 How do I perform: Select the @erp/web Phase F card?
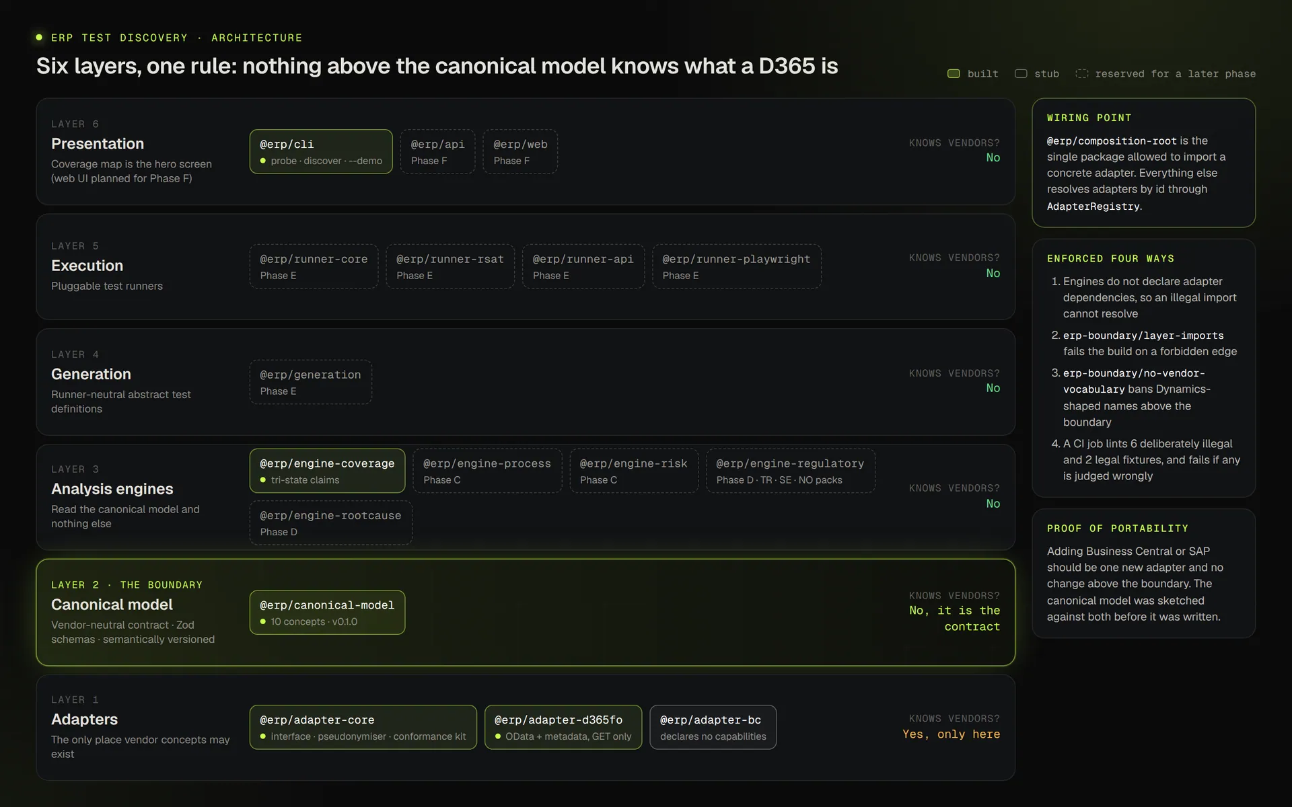point(520,151)
